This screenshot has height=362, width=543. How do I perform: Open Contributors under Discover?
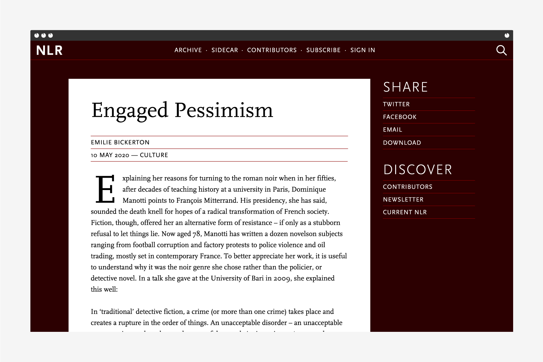click(408, 187)
